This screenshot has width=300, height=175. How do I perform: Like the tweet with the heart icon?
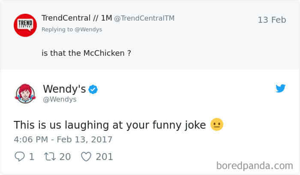point(86,157)
